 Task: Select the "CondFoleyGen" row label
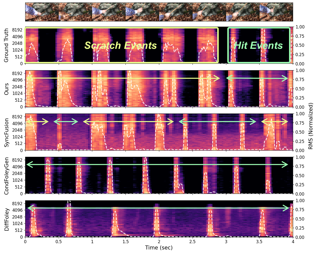(x=6, y=176)
